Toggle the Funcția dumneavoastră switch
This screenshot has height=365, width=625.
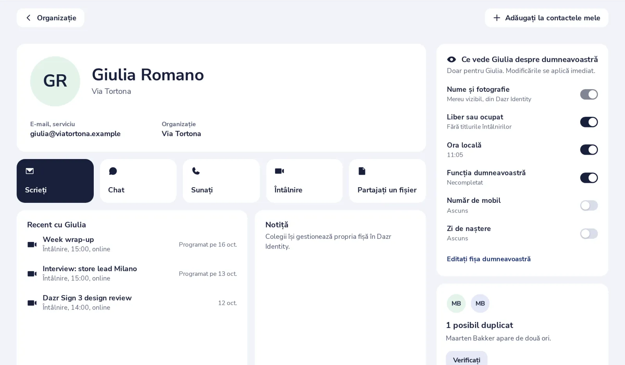(589, 178)
